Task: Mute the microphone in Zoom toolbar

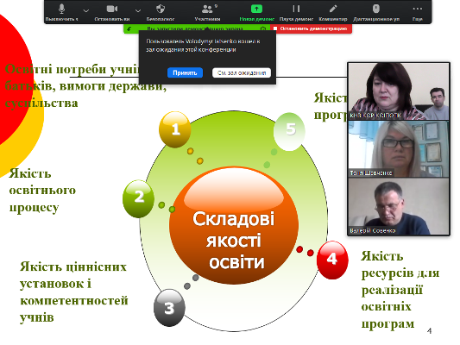Action: coord(61,12)
